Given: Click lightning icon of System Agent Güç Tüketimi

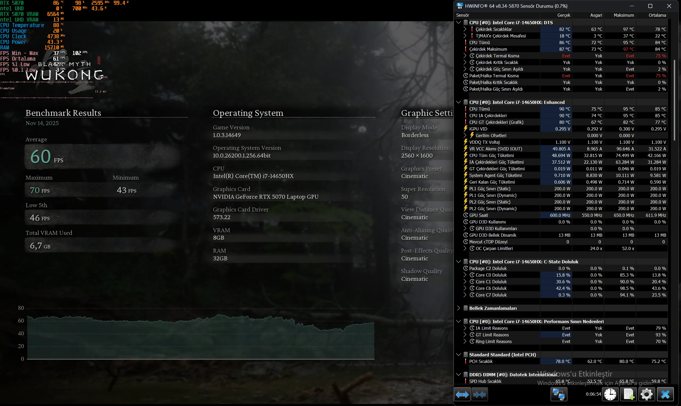Looking at the screenshot, I should point(466,175).
